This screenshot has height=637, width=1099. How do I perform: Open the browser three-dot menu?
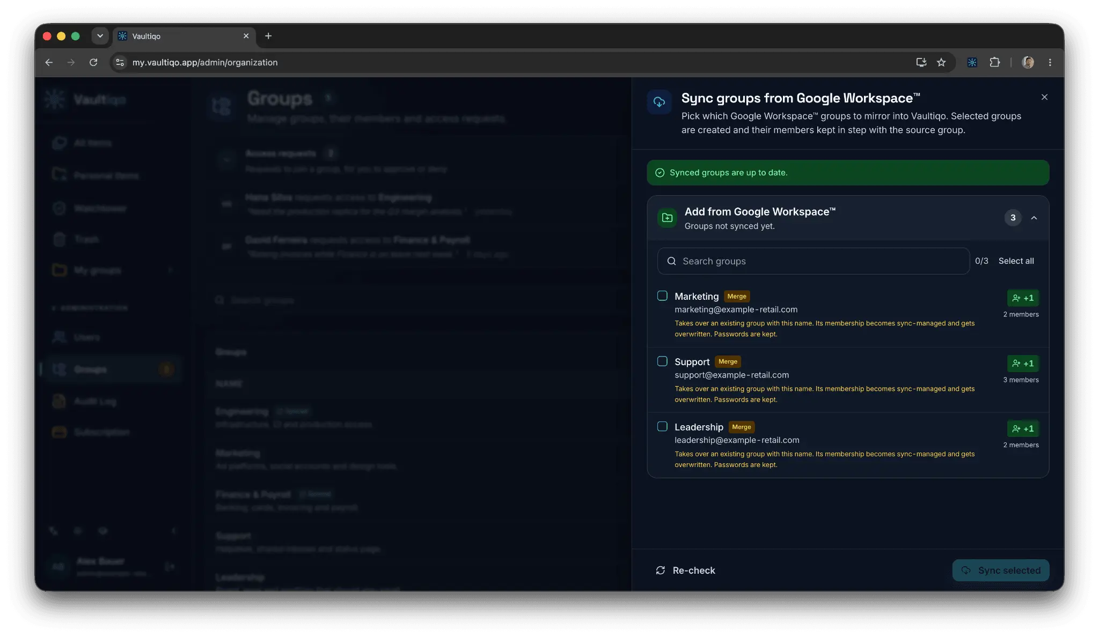tap(1050, 62)
